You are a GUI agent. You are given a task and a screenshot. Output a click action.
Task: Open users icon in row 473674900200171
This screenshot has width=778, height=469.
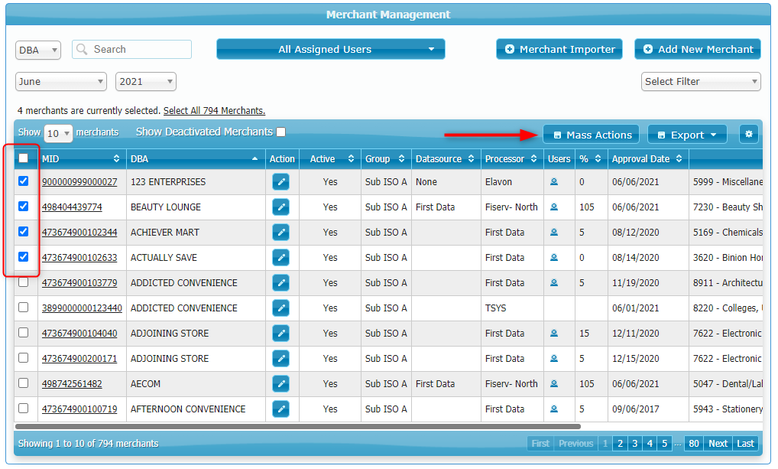click(554, 359)
